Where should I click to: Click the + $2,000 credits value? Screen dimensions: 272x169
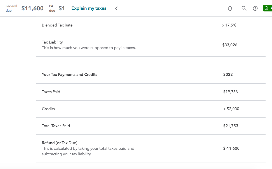(x=231, y=109)
